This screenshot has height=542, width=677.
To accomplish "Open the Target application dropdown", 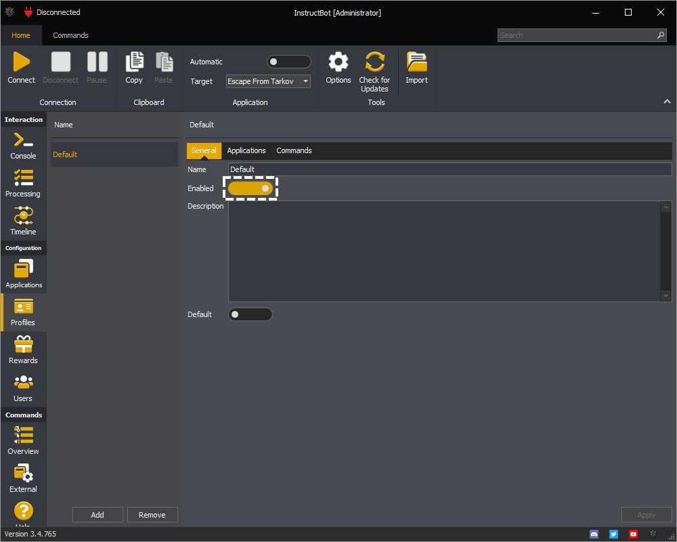I will click(268, 81).
